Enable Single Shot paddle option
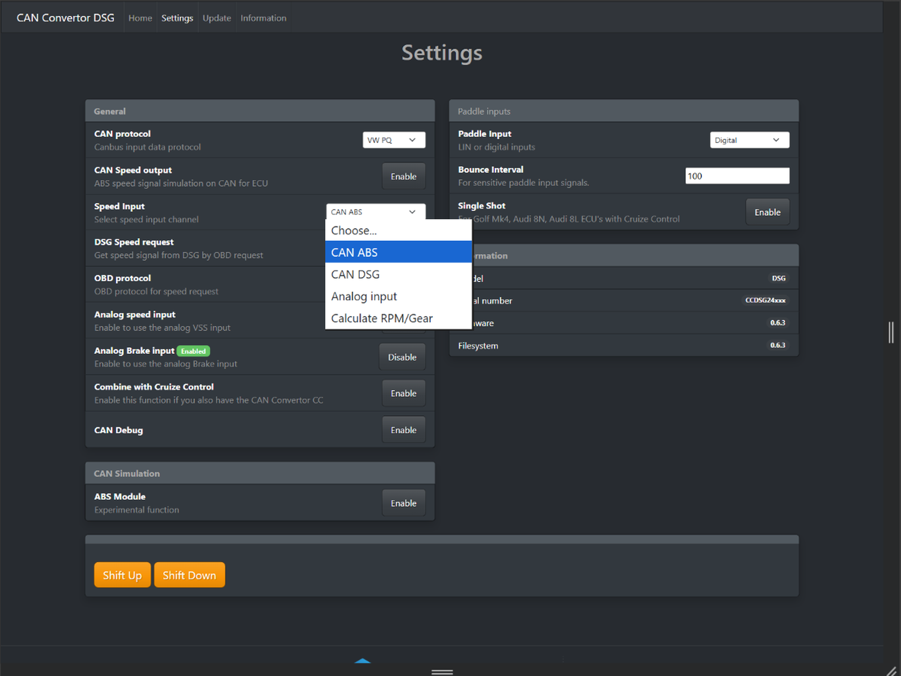Image resolution: width=901 pixels, height=676 pixels. click(767, 212)
